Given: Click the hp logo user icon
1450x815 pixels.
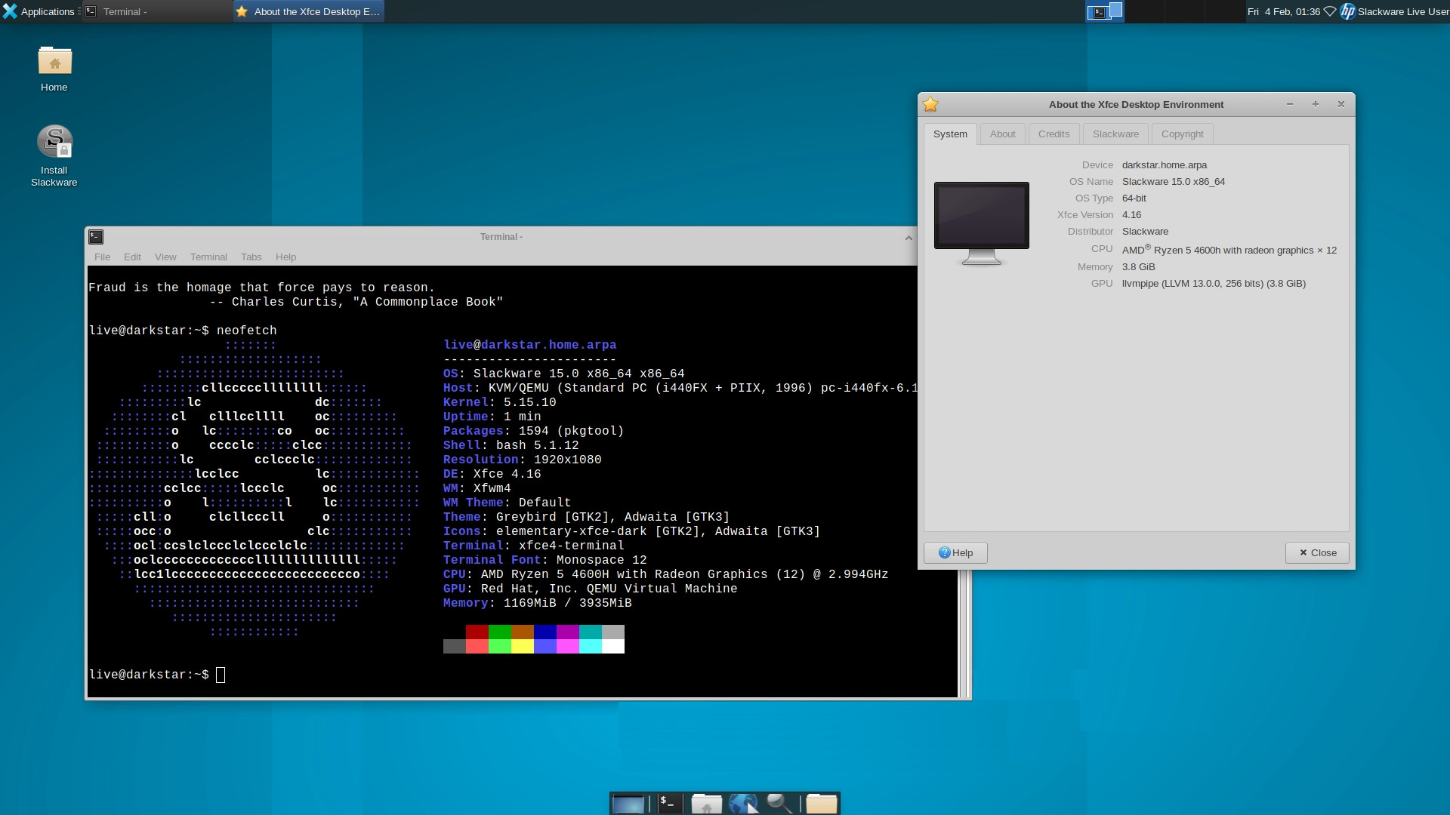Looking at the screenshot, I should [1347, 11].
